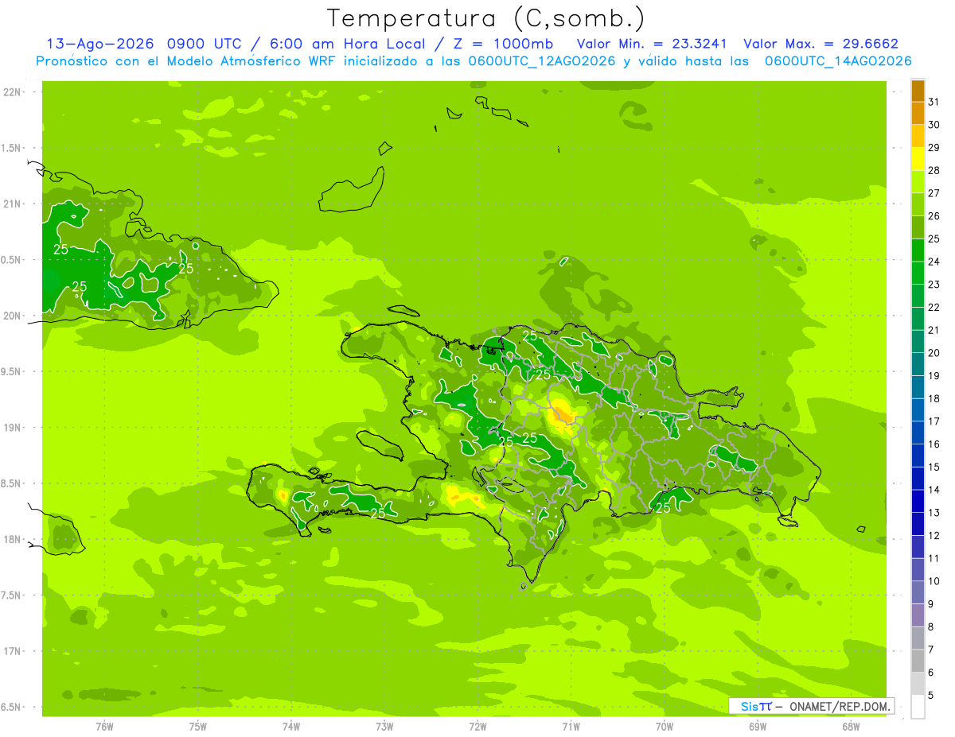Pick the purple legend swatch between 9 and 10
Viewport: 955px width, 737px height.
[x=918, y=592]
